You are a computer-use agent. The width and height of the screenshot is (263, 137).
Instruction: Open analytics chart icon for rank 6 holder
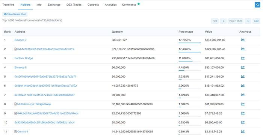pyautogui.click(x=243, y=86)
